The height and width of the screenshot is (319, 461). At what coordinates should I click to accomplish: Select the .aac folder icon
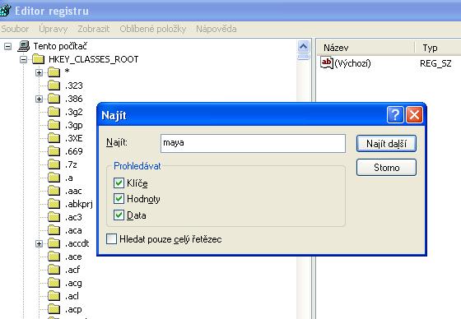pyautogui.click(x=54, y=191)
